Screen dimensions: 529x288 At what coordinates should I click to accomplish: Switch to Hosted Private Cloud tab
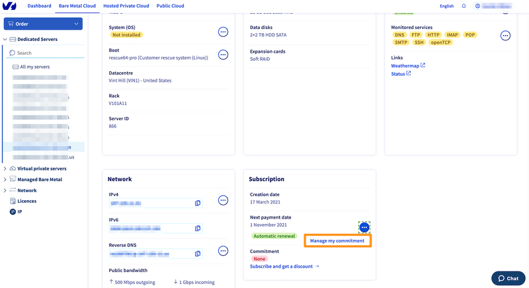pos(126,6)
